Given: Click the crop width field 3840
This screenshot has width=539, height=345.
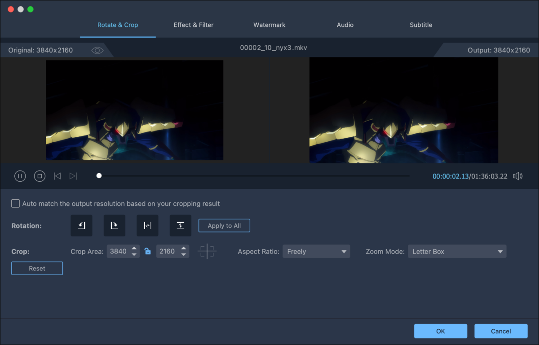Looking at the screenshot, I should tap(119, 252).
